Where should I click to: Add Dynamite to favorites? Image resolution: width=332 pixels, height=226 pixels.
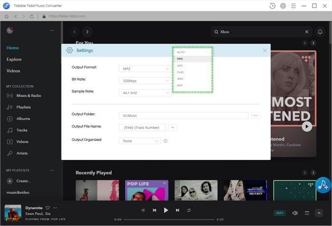pyautogui.click(x=48, y=208)
